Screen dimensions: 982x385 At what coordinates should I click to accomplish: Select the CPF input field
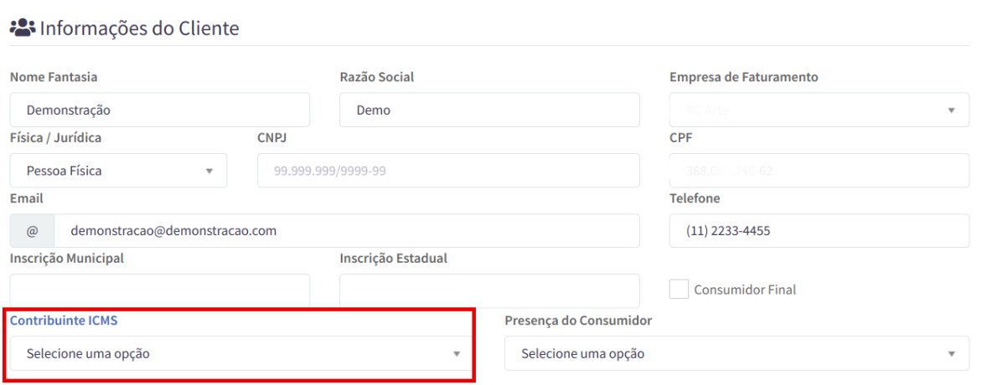[x=819, y=170]
